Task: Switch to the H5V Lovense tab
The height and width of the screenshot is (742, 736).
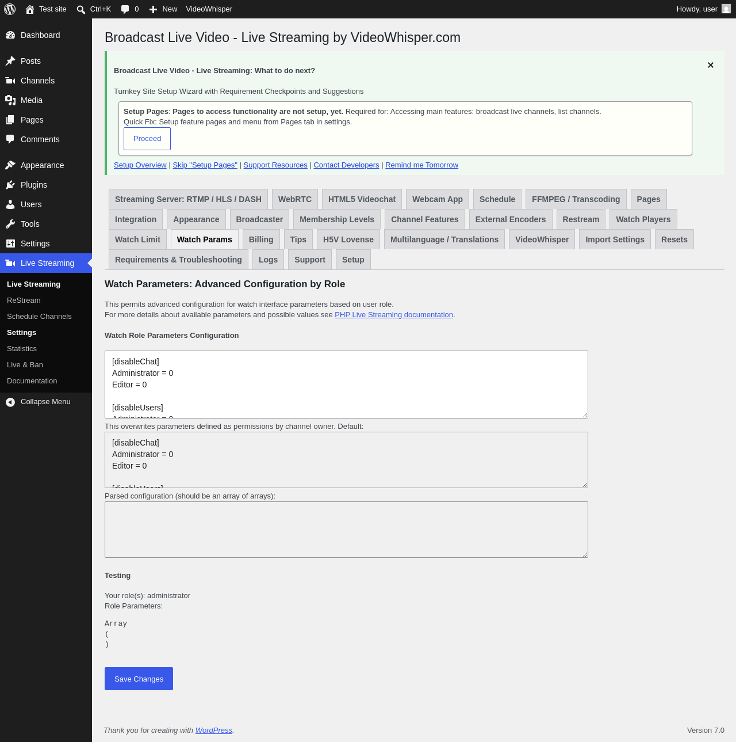Action: pos(348,239)
